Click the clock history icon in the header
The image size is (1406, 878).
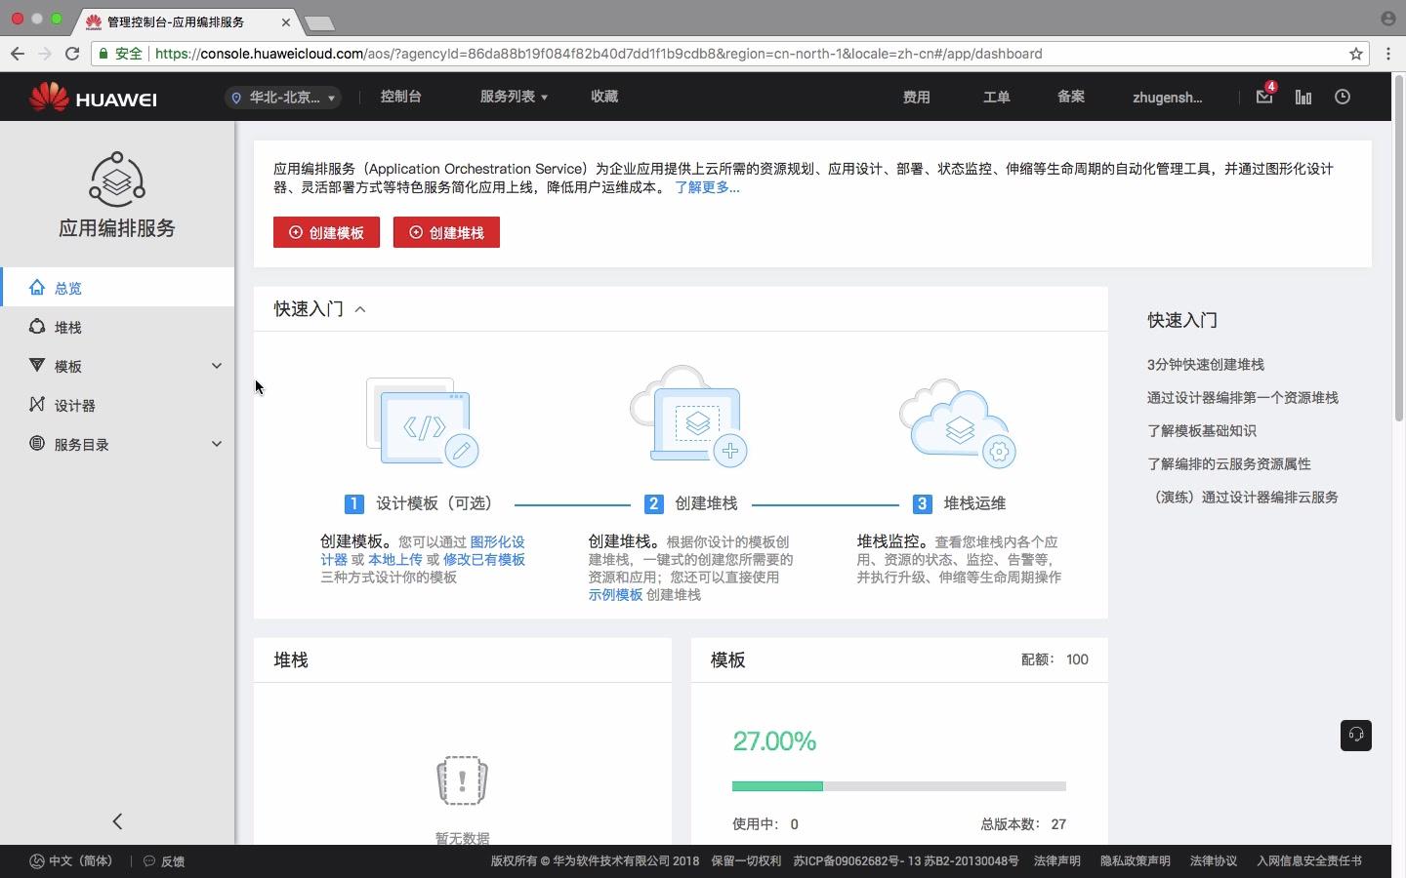pos(1343,97)
